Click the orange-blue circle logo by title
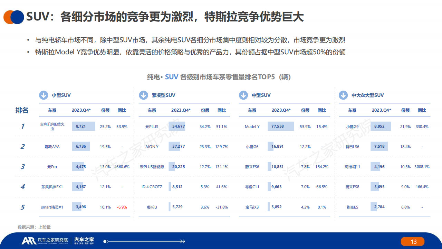The image size is (442, 249). point(13,17)
